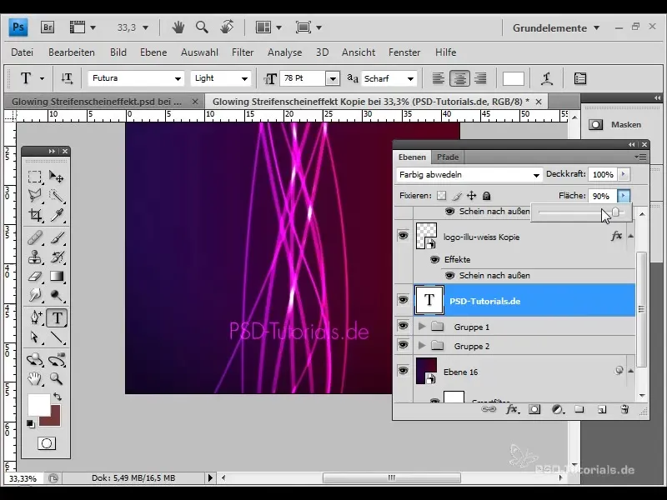Toggle text orientation
The height and width of the screenshot is (500, 667).
pos(67,78)
